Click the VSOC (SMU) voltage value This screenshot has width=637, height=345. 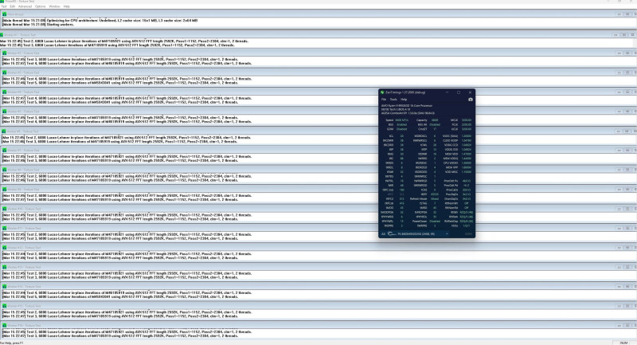tap(467, 136)
